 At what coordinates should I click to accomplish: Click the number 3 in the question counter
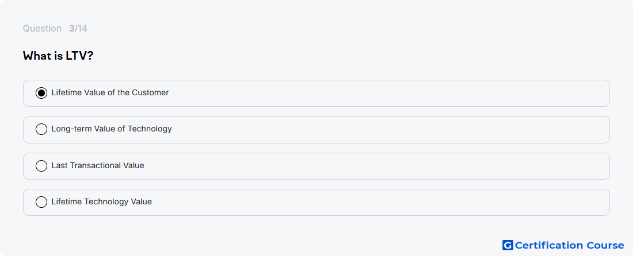tap(71, 29)
